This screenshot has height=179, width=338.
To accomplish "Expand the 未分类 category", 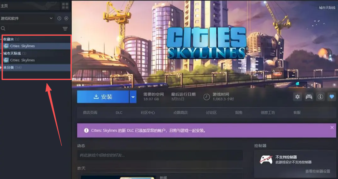I will click(x=2, y=68).
